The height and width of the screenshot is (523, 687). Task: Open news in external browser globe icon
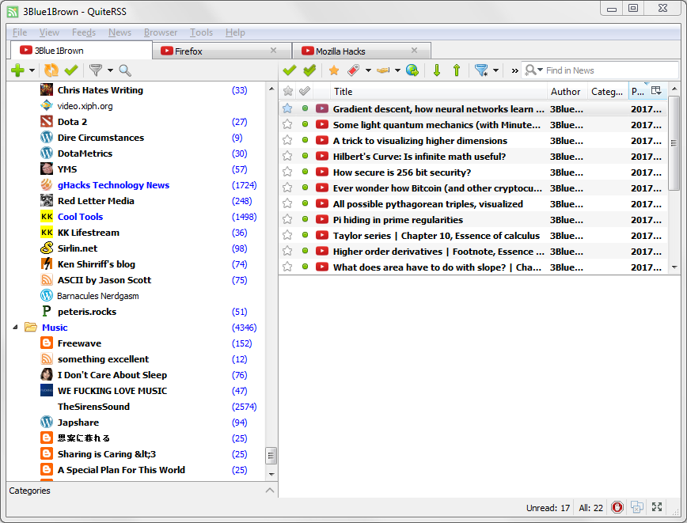(412, 70)
